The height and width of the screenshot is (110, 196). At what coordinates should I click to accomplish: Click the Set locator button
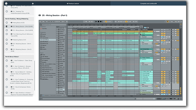coord(141,26)
